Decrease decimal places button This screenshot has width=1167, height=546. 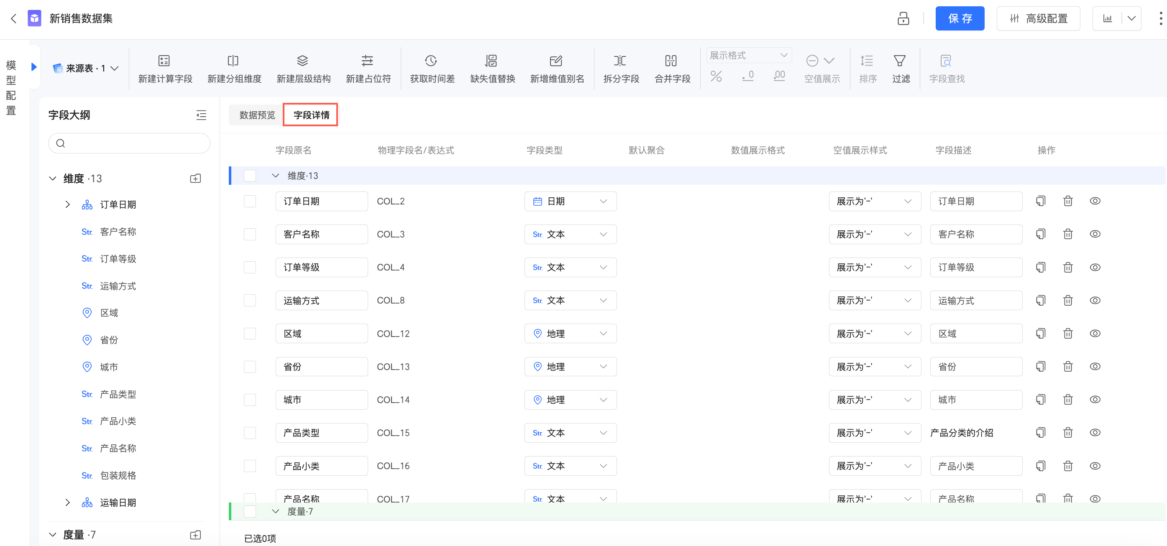pos(747,76)
